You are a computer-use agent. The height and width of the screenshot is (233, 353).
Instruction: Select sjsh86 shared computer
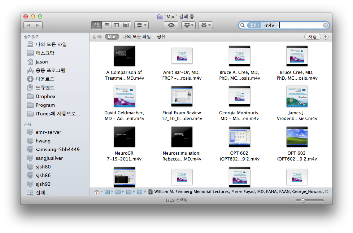click(x=43, y=175)
